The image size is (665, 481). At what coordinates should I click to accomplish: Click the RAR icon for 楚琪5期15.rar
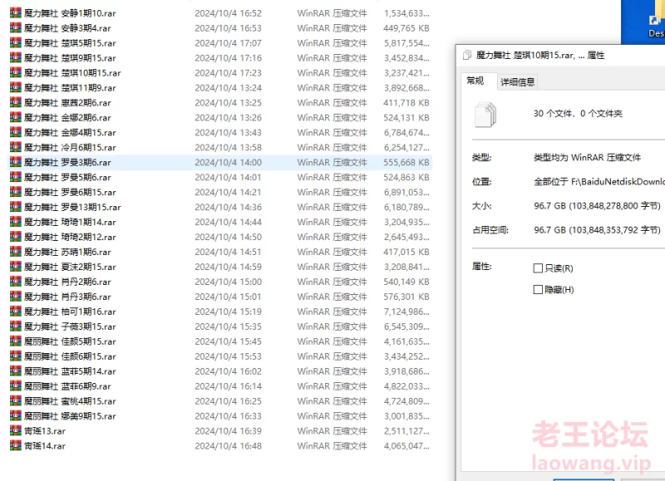tap(16, 42)
